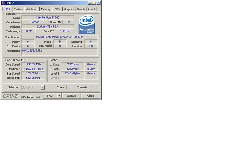Open the Bench tab

[81, 9]
